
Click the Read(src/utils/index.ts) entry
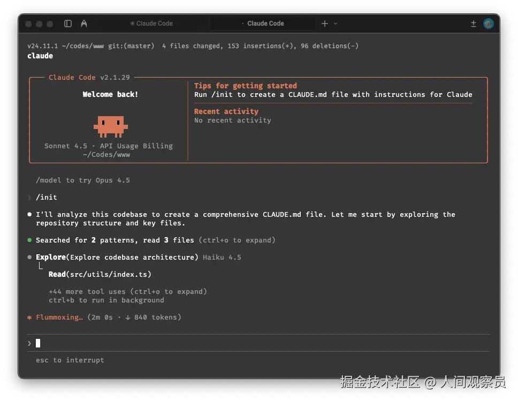[100, 275]
